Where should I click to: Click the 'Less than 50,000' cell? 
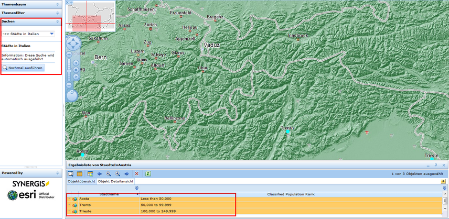[291, 199]
